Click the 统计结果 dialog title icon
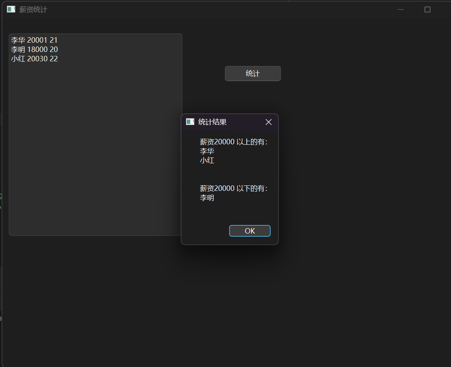 190,122
